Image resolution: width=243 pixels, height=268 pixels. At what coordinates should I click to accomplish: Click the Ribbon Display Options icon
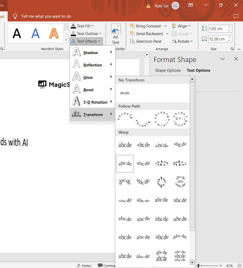(x=190, y=5)
